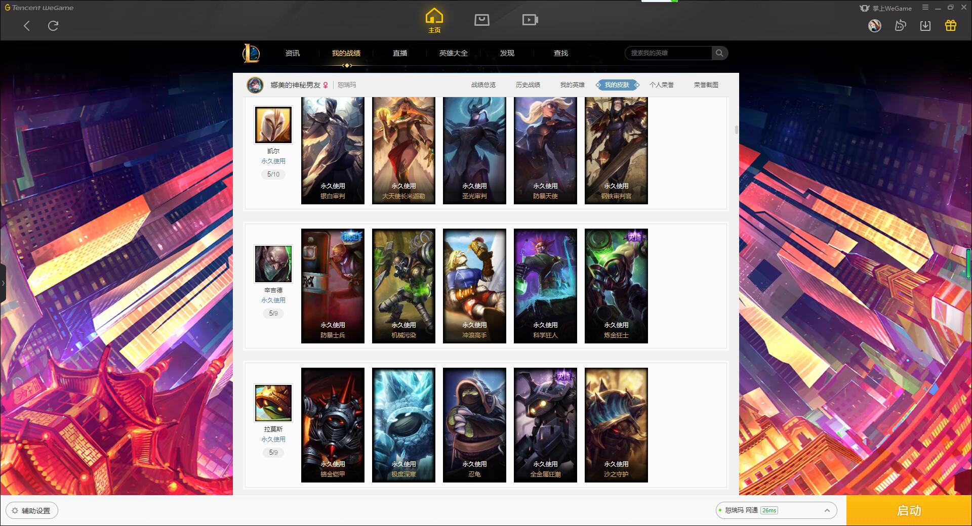972x526 pixels.
Task: Expand the 恕瑞玛 网通 server dropdown
Action: (x=776, y=510)
